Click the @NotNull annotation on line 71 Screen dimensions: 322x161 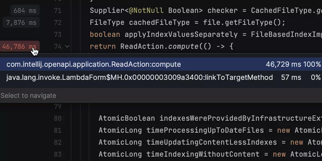click(x=146, y=11)
